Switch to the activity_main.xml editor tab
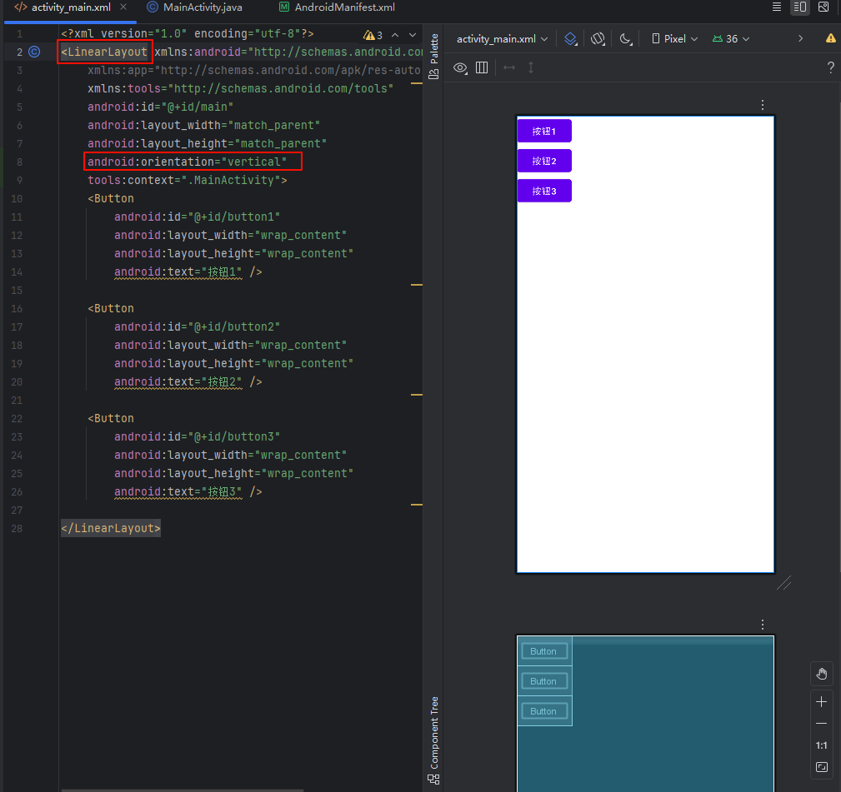The image size is (841, 792). coord(70,7)
